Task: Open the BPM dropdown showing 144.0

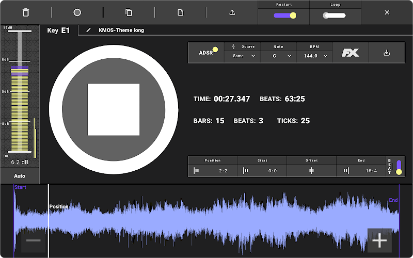Action: click(x=314, y=56)
